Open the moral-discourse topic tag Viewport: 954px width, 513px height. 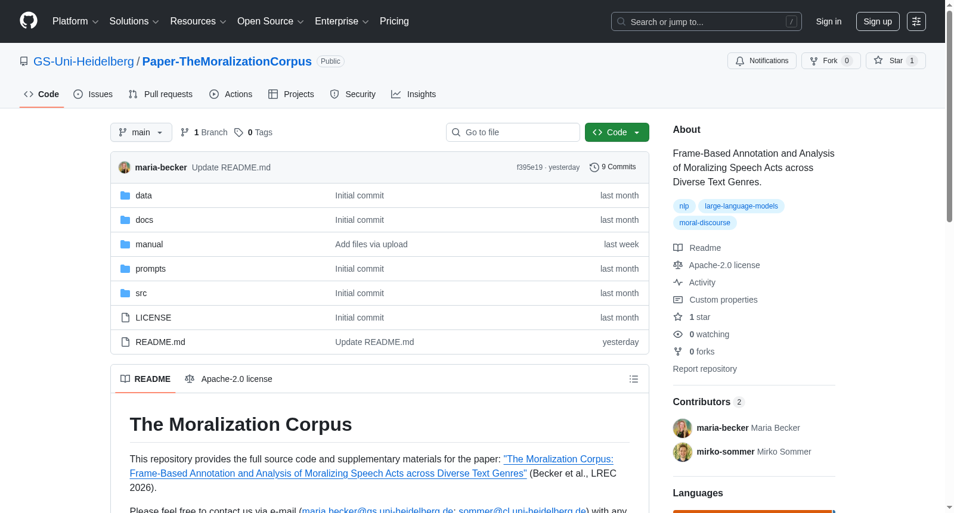tap(705, 223)
